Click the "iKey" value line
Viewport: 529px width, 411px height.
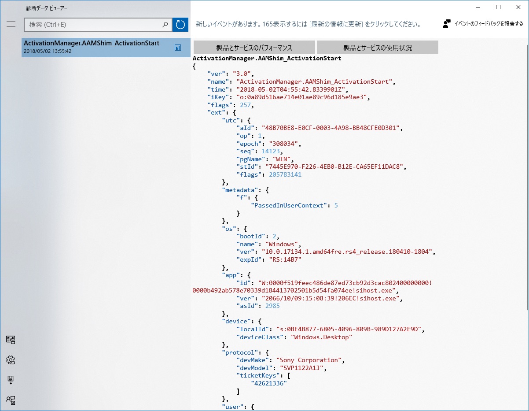(x=290, y=97)
